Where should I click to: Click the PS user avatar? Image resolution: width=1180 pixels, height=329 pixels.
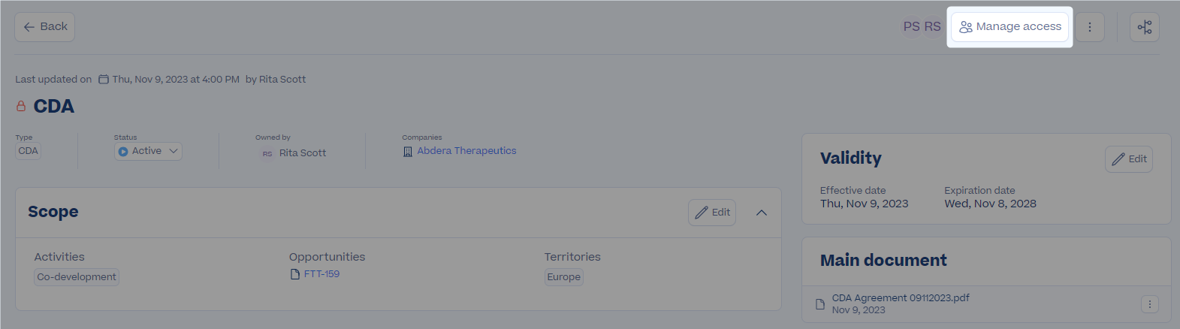[911, 27]
